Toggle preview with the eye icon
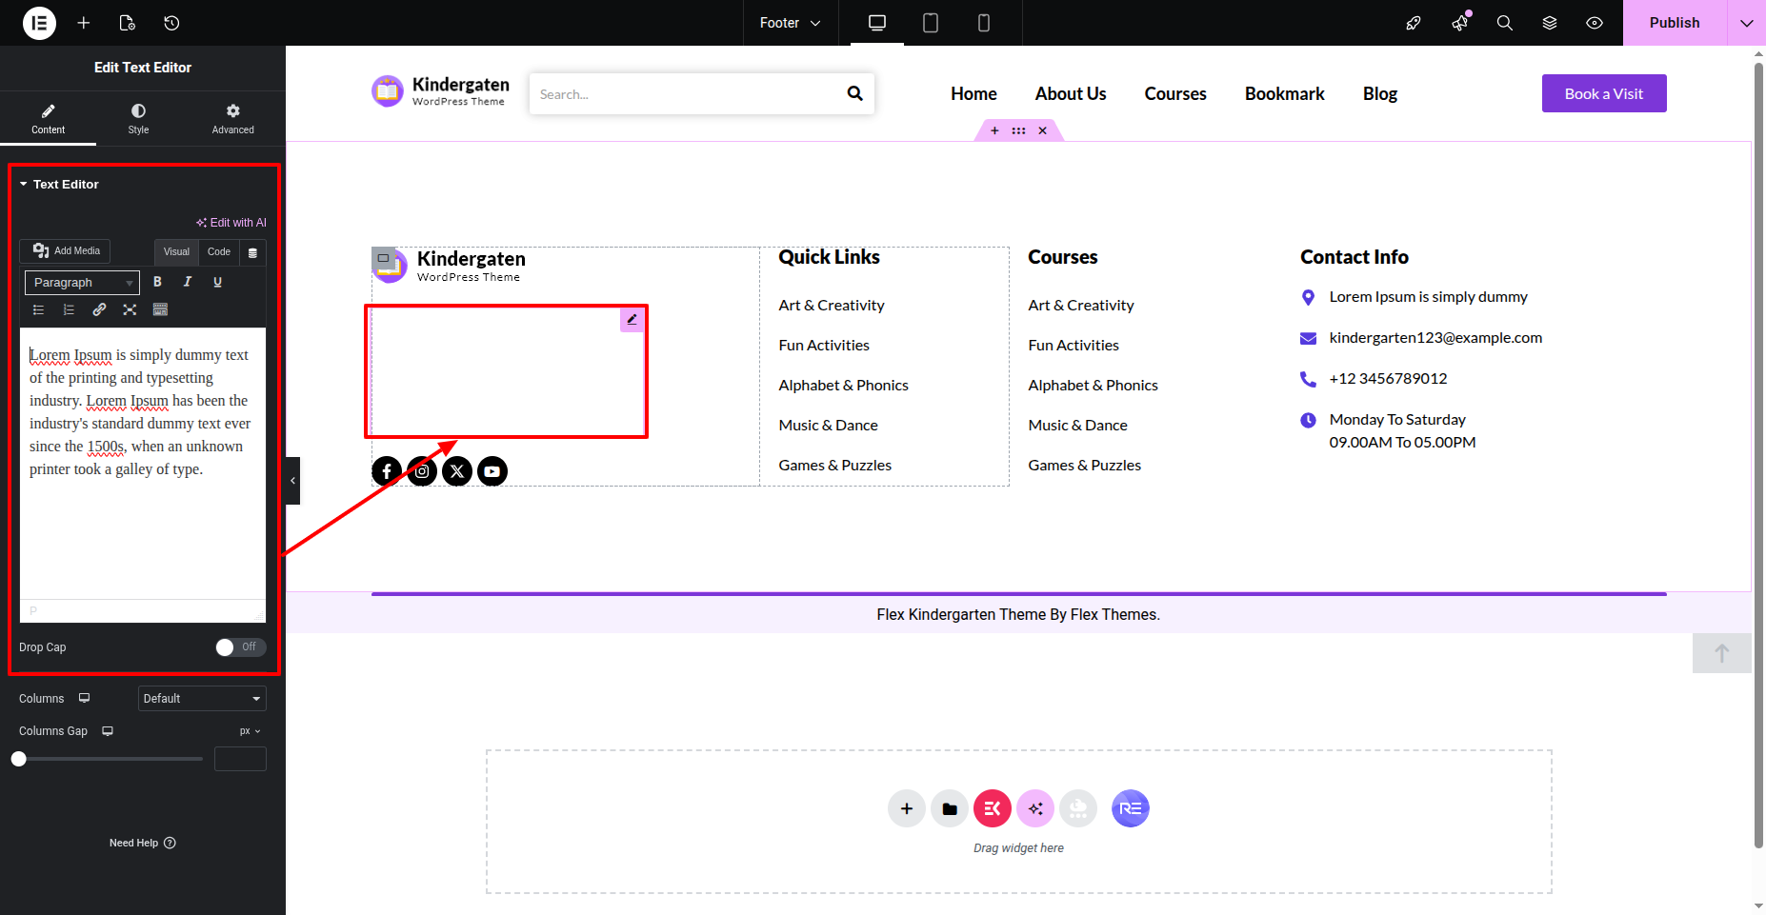This screenshot has height=915, width=1766. [1595, 23]
